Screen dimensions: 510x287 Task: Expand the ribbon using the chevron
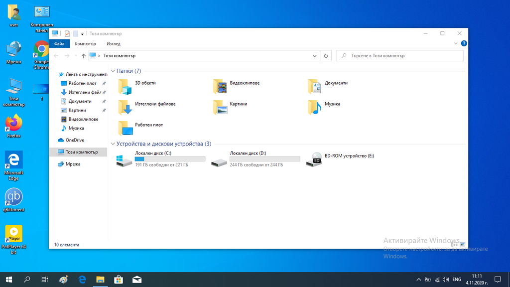point(456,43)
